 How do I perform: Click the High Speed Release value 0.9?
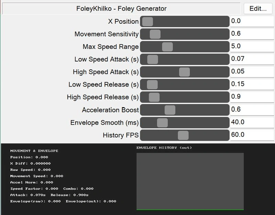pos(252,97)
